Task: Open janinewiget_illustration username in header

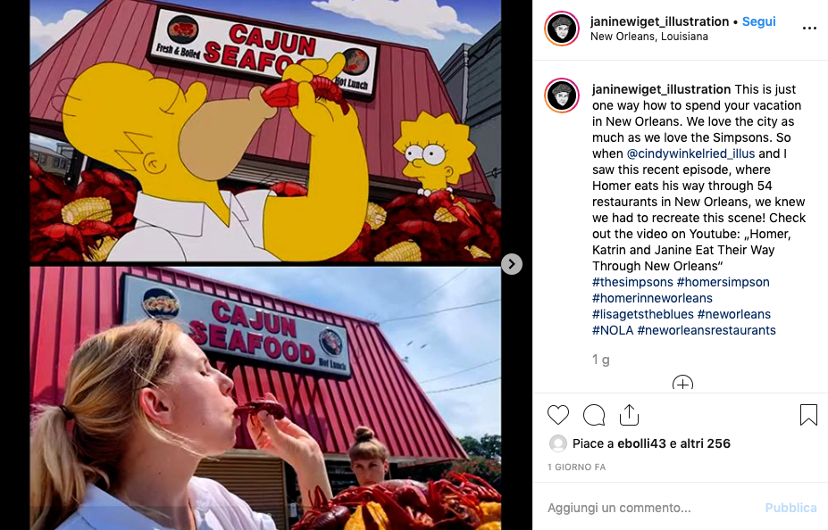Action: [659, 21]
